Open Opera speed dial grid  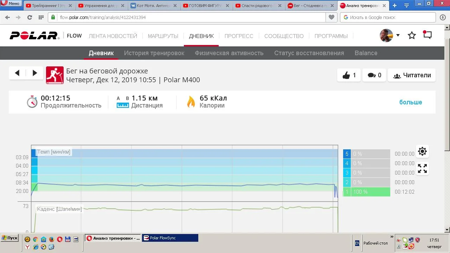[41, 17]
